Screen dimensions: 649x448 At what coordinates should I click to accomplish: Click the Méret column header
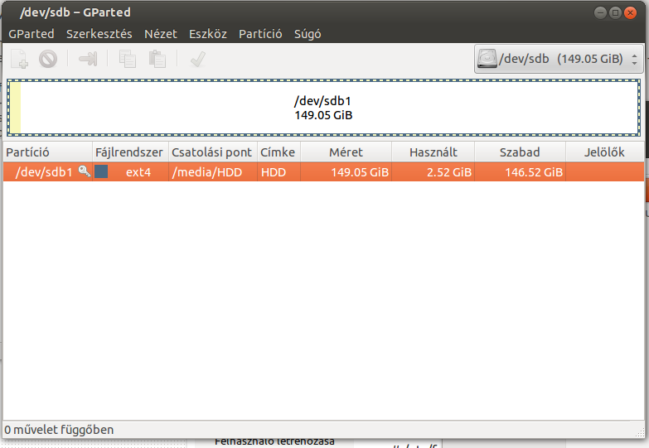[346, 152]
